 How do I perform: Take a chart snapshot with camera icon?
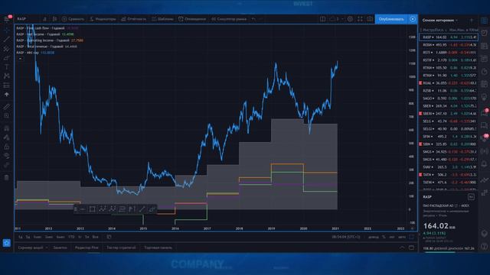[370, 19]
